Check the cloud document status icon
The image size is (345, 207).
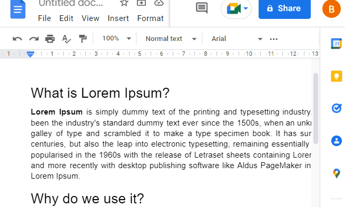[x=159, y=3]
